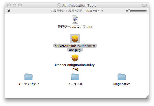The image size is (154, 106).
Task: Click the ServerAdministrationSoftware.pkg name label
Action: tap(75, 48)
